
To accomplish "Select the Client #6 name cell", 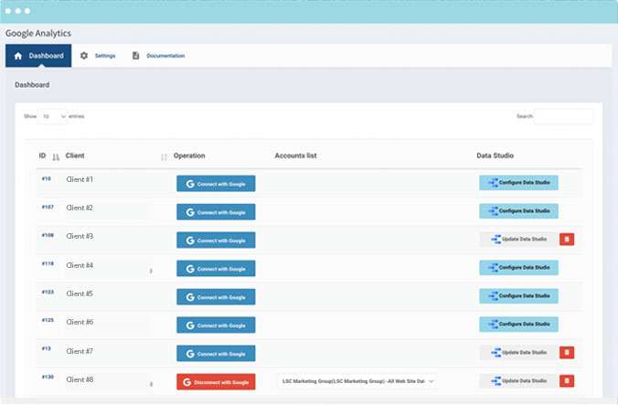I will tap(80, 323).
